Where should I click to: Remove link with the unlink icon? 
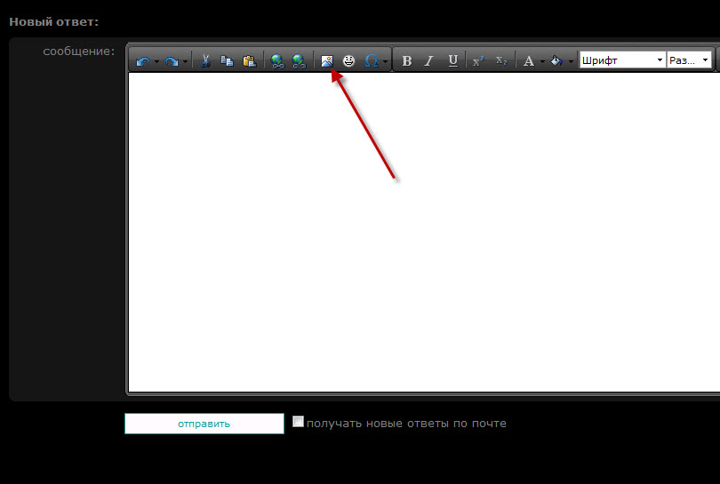[299, 61]
